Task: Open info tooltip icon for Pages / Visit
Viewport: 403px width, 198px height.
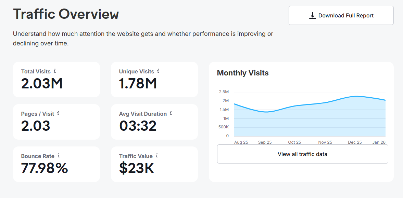Action: (x=58, y=113)
